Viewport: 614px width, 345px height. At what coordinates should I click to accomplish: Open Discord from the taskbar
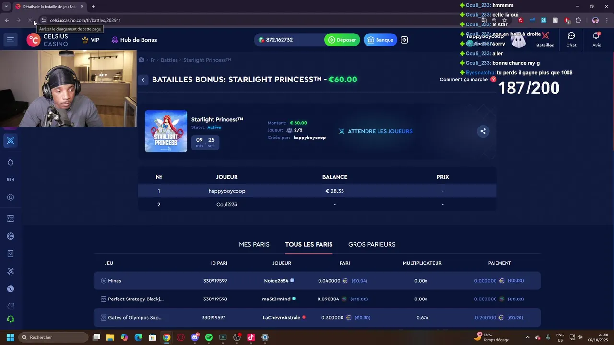(195, 337)
